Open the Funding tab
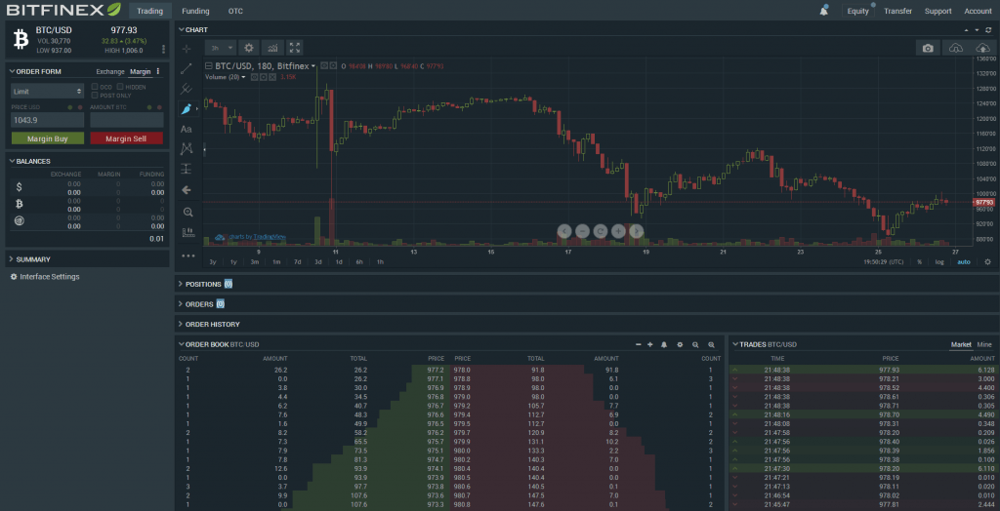The width and height of the screenshot is (1000, 511). point(195,11)
